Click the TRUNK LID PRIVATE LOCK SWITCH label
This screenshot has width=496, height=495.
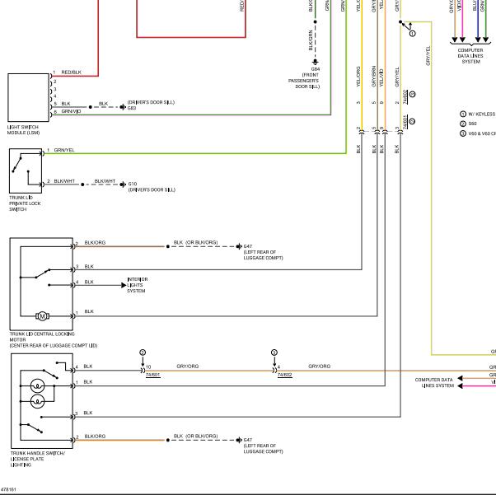pos(25,203)
